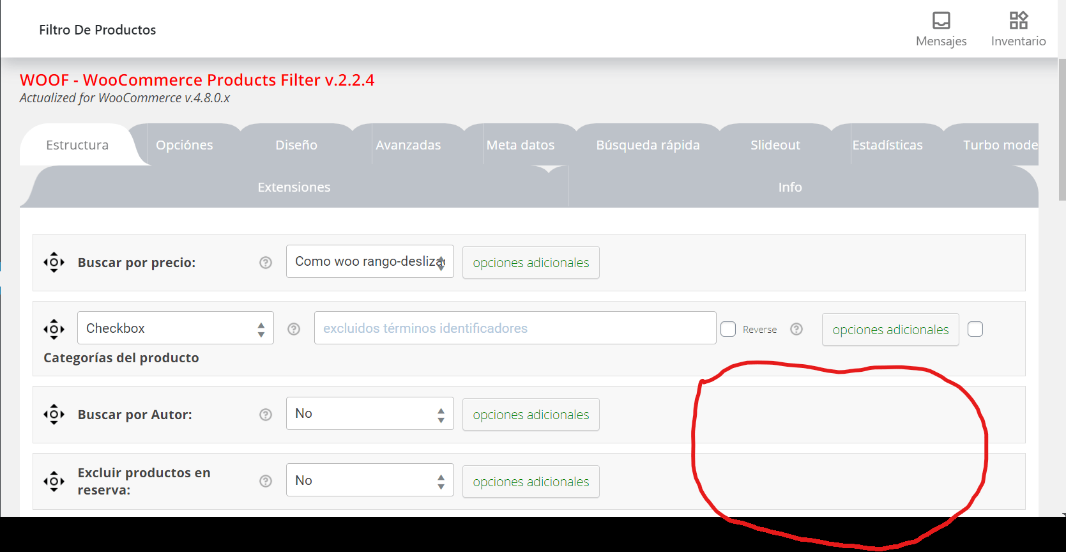
Task: Open opciones adicionales for Excluir productos en reserva
Action: pos(531,482)
